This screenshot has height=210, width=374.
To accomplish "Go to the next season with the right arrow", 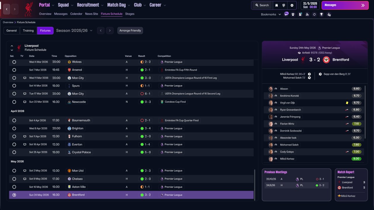I will point(110,31).
